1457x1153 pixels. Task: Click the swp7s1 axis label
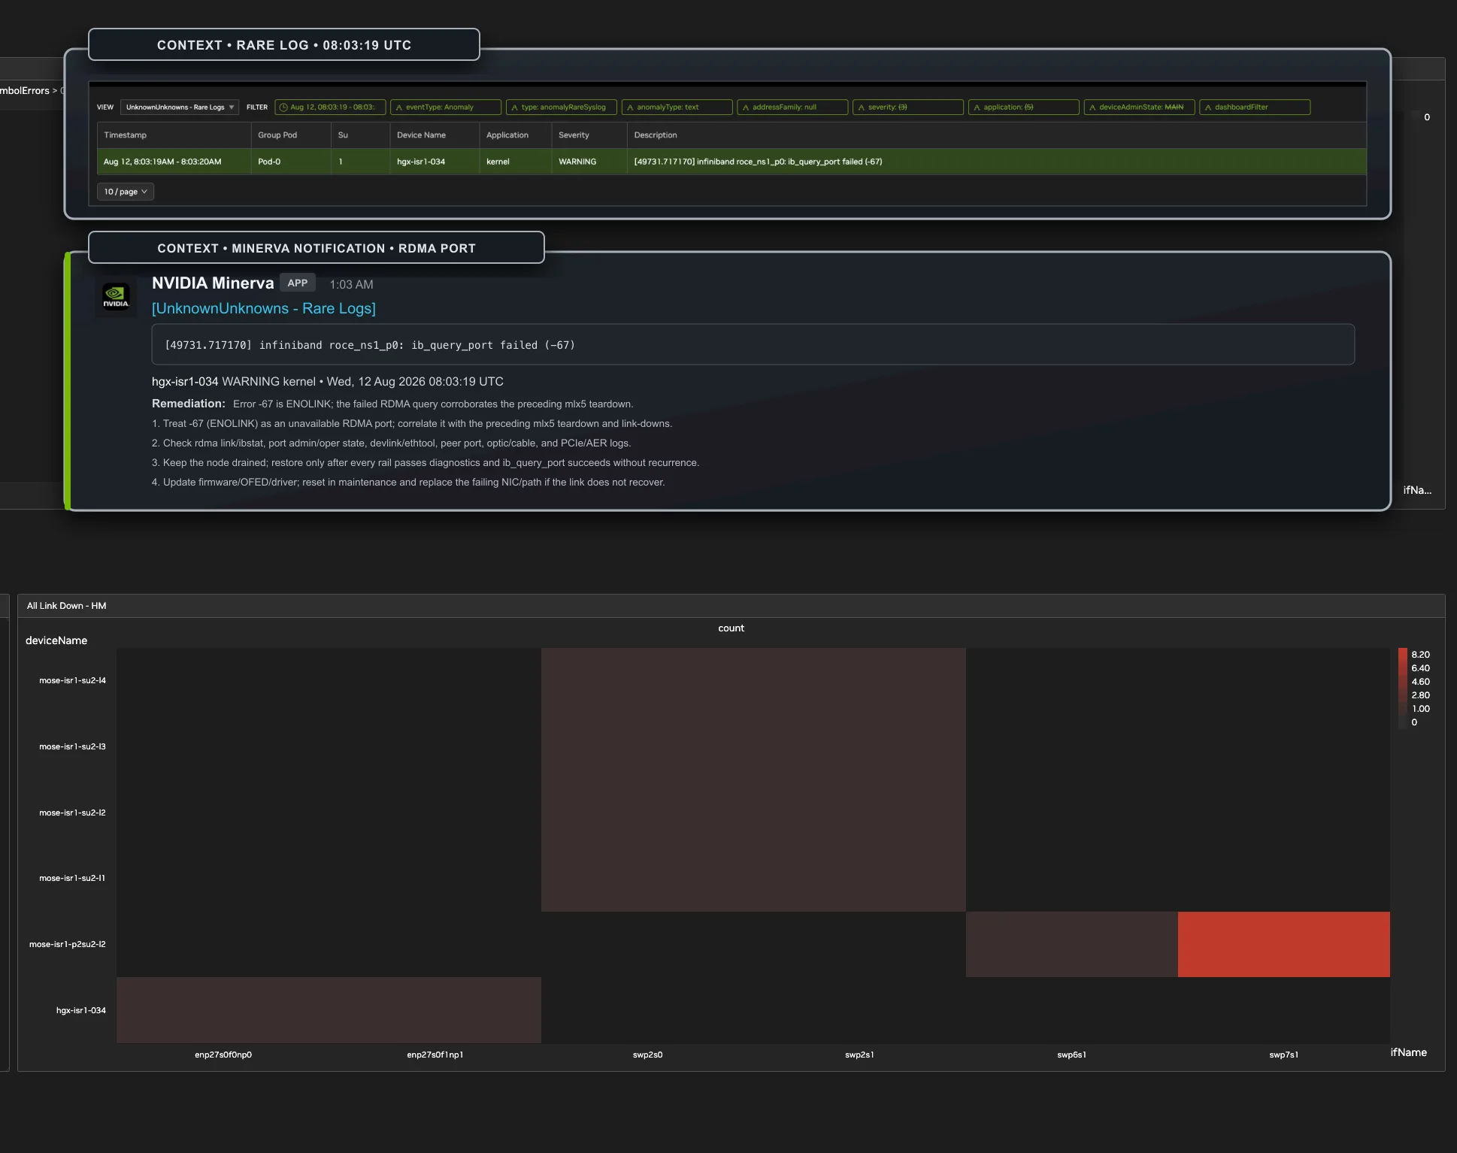(x=1283, y=1055)
